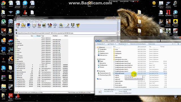
Task: Click the Delete icon in WinRAR toolbar
Action: coord(39,25)
